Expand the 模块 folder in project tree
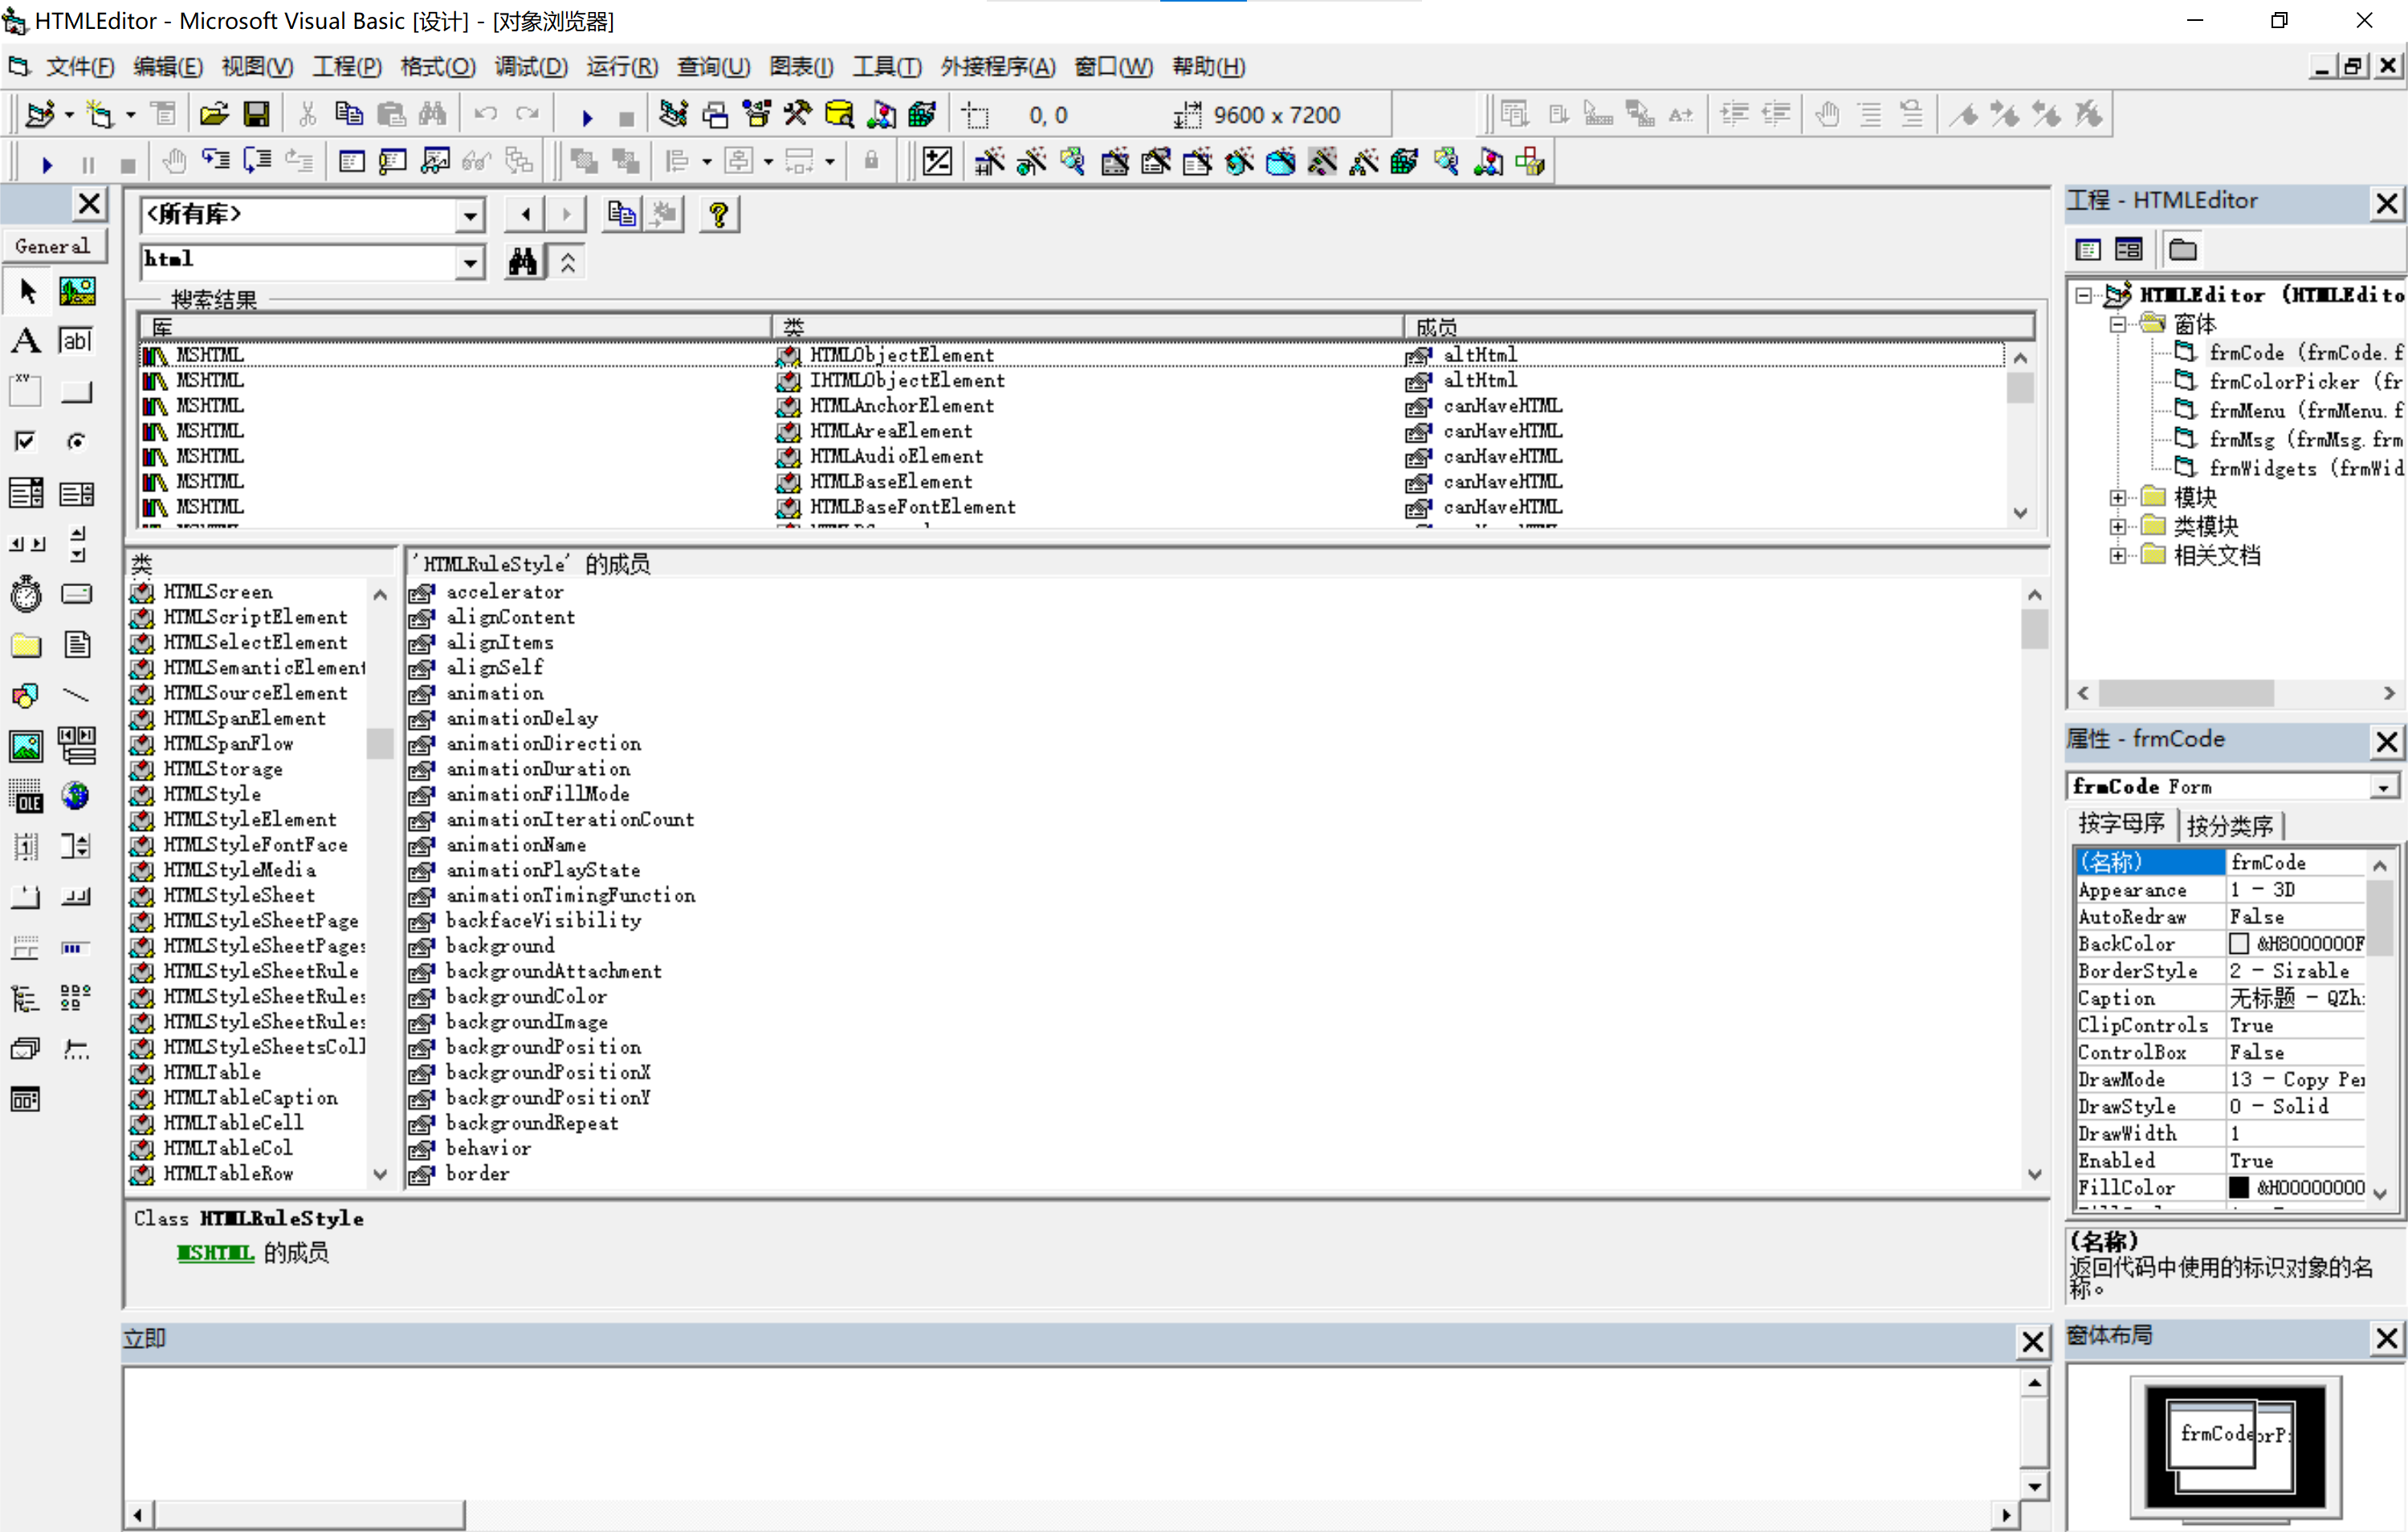2408x1532 pixels. point(2117,497)
